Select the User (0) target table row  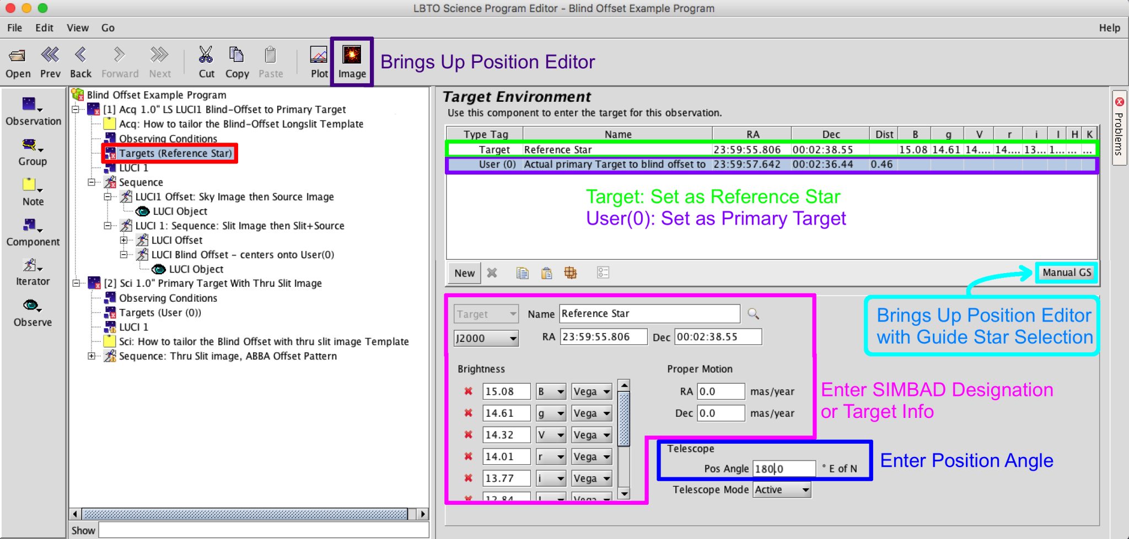772,164
